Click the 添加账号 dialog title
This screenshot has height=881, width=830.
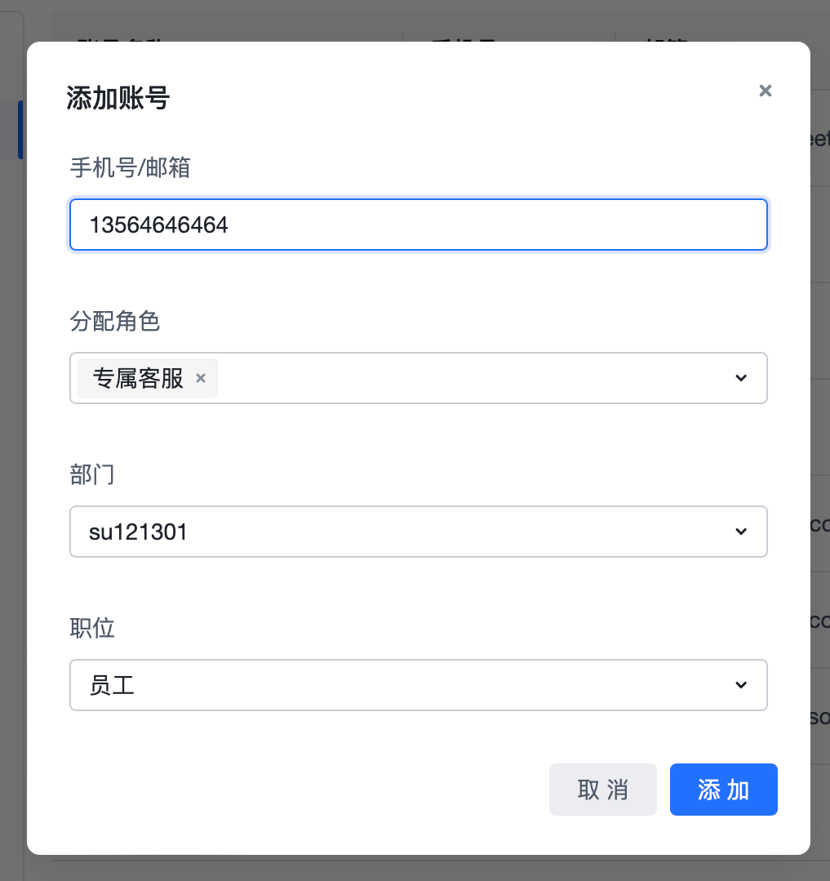pos(118,98)
